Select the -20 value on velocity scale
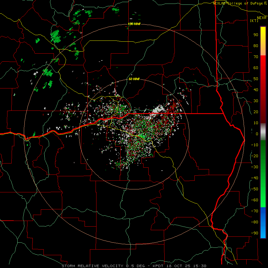This screenshot has height=268, width=268. tap(255, 156)
